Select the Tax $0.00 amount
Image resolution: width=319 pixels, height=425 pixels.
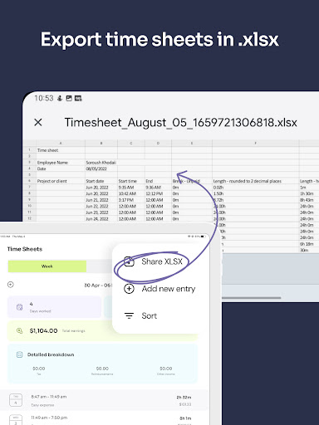(x=39, y=369)
